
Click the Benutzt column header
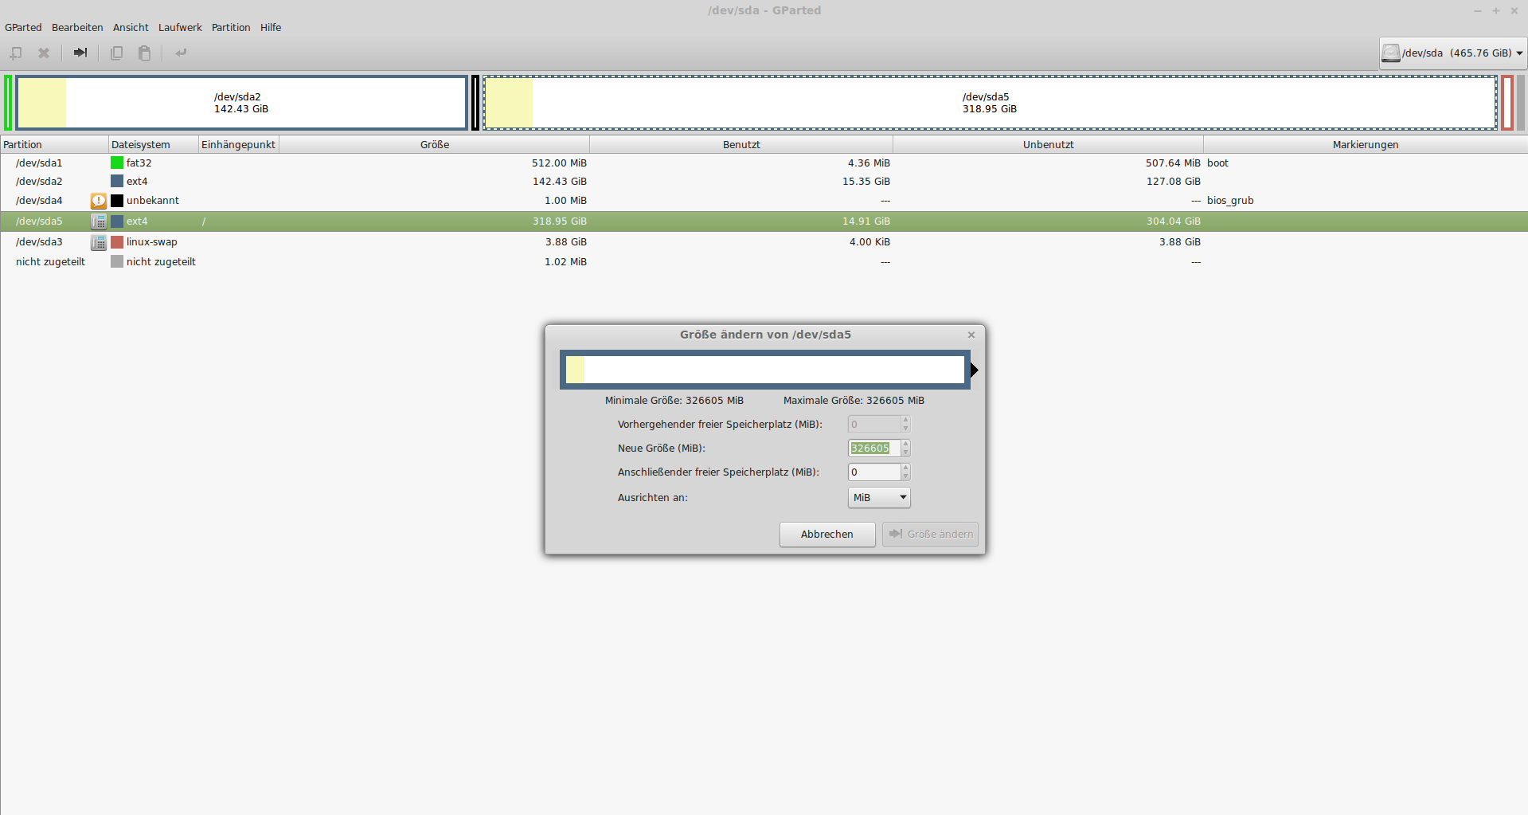click(741, 144)
